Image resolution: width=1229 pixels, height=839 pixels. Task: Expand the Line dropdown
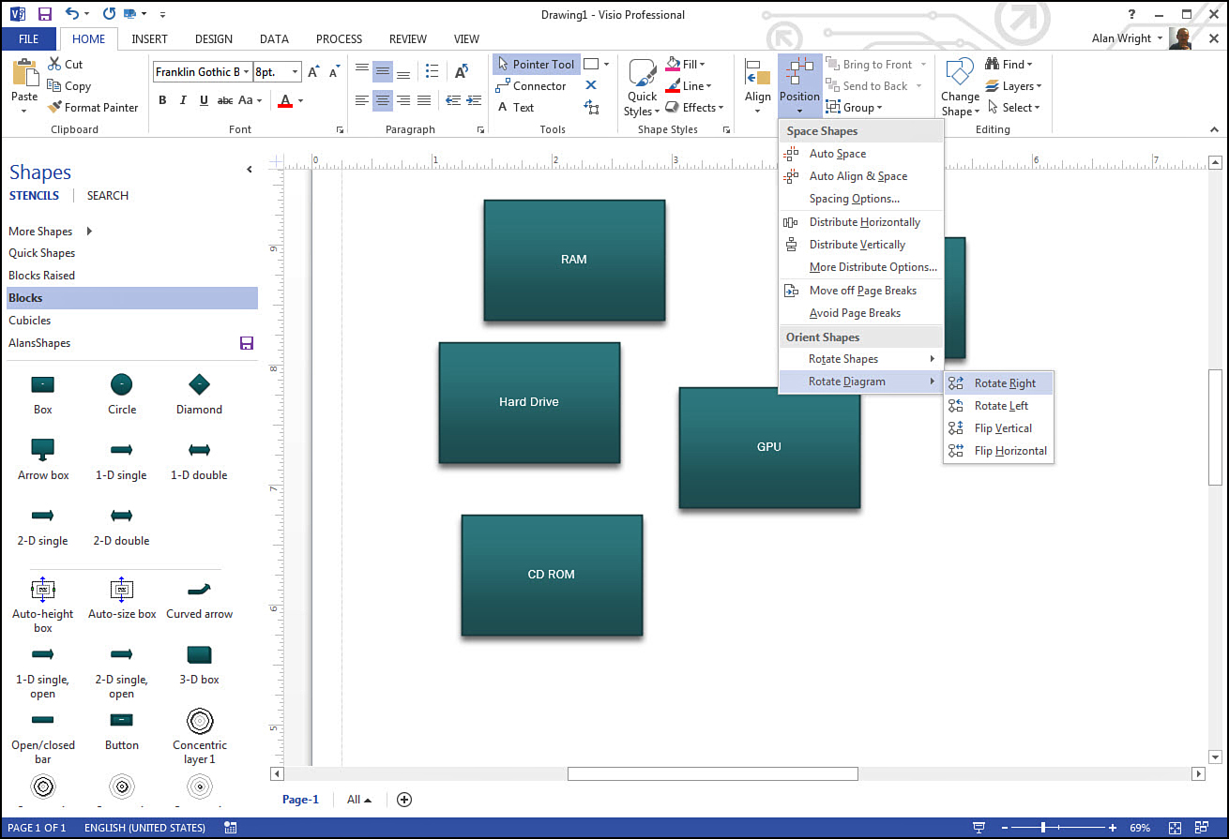pos(707,86)
